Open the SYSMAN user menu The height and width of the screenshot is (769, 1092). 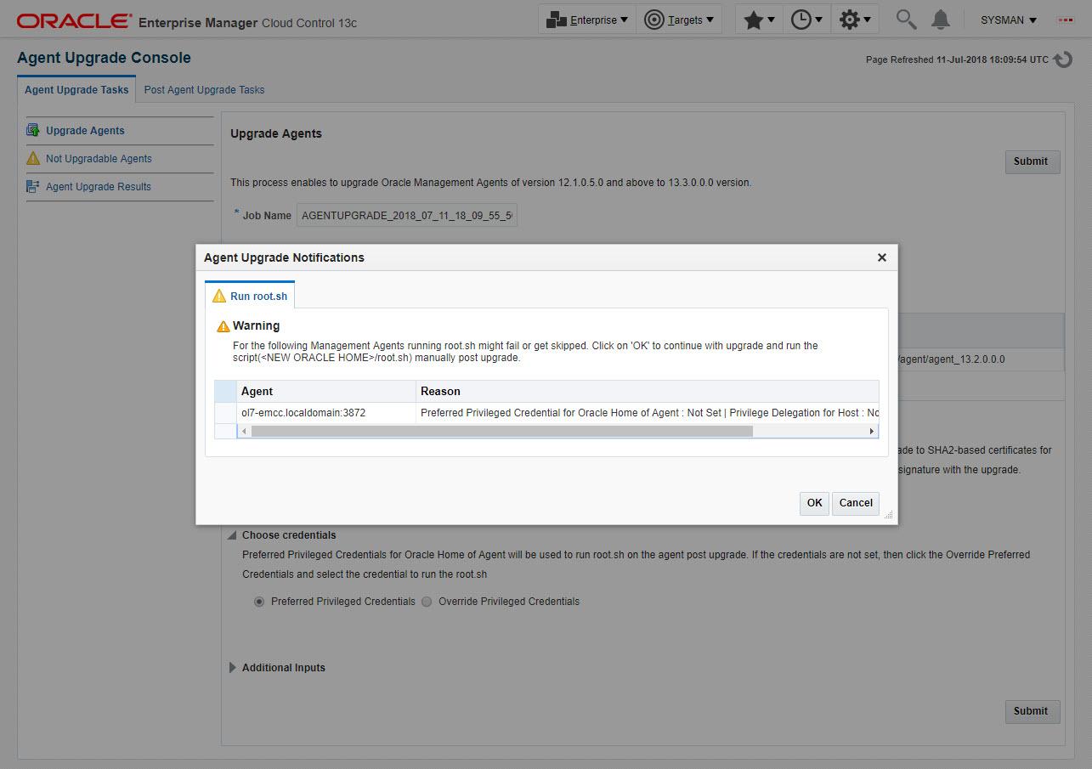1009,20
